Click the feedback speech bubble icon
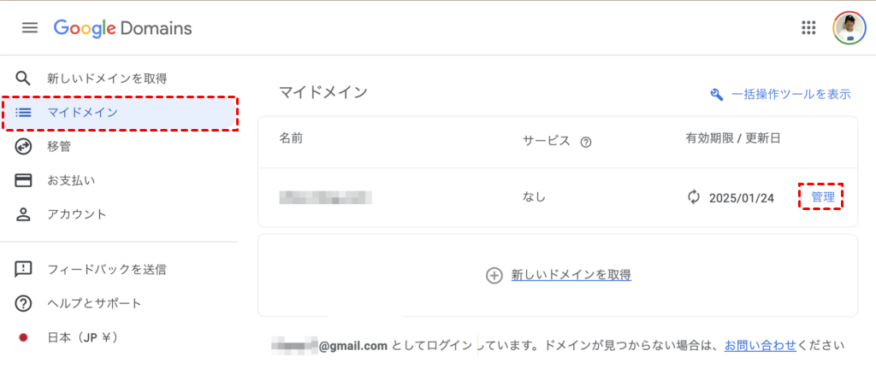876x380 pixels. [24, 270]
